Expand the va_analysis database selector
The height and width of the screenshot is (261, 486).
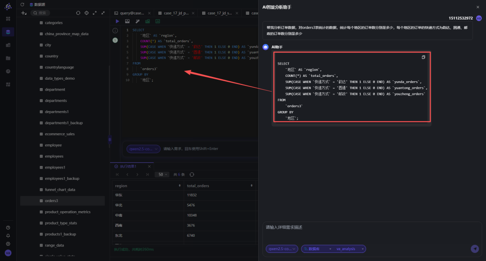(x=350, y=249)
